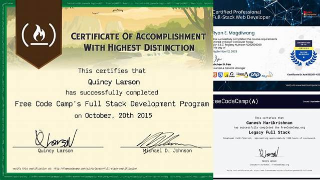The image size is (320, 180).
Task: Click the MySQL dolphin logo
Action: tap(267, 75)
